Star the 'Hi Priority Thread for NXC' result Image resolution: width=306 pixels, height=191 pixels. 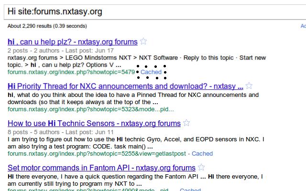tap(249, 86)
